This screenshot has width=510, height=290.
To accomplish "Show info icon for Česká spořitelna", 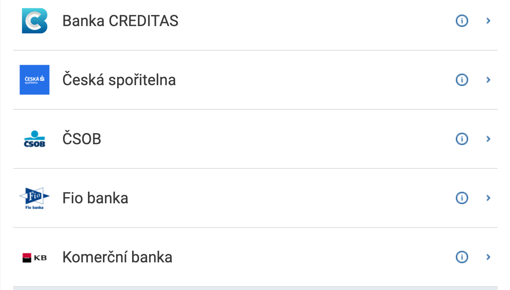I will click(462, 80).
